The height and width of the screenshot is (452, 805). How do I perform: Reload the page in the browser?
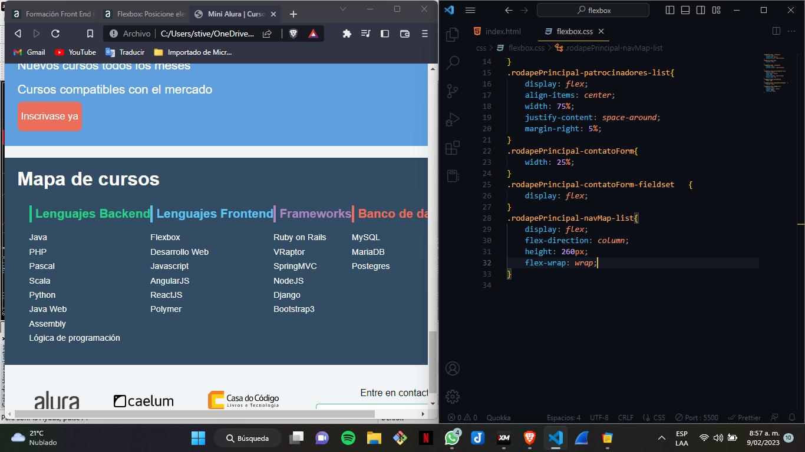(55, 34)
